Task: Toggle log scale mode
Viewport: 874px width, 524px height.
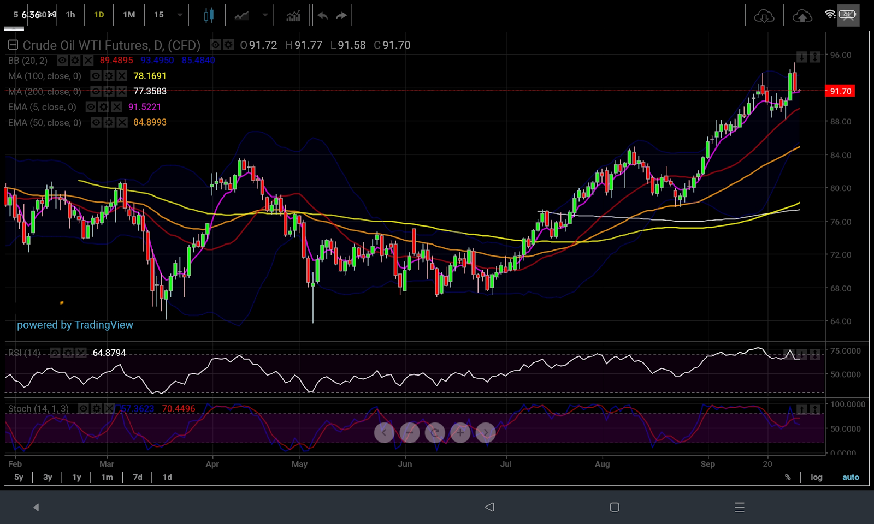Action: pos(816,477)
